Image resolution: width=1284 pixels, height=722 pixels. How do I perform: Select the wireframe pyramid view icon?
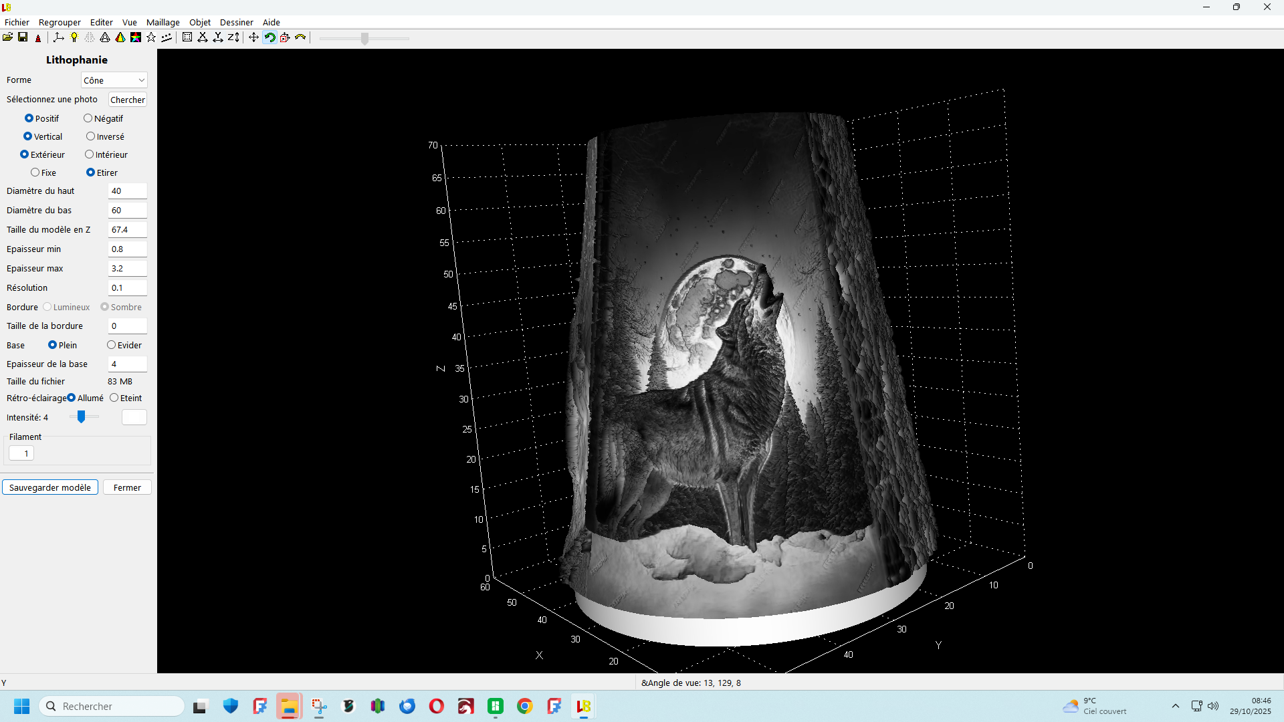coord(105,37)
